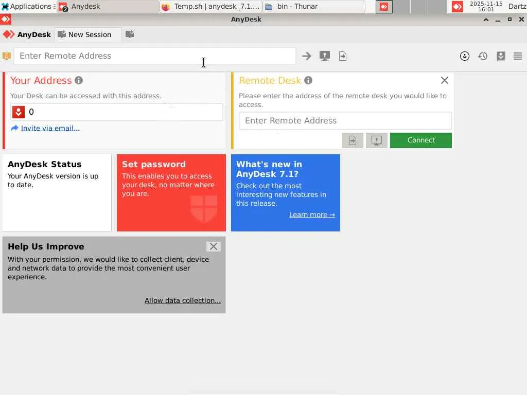This screenshot has height=395, width=527.
Task: Click the AnyDesk workspace switcher thumbnail
Action: (384, 7)
